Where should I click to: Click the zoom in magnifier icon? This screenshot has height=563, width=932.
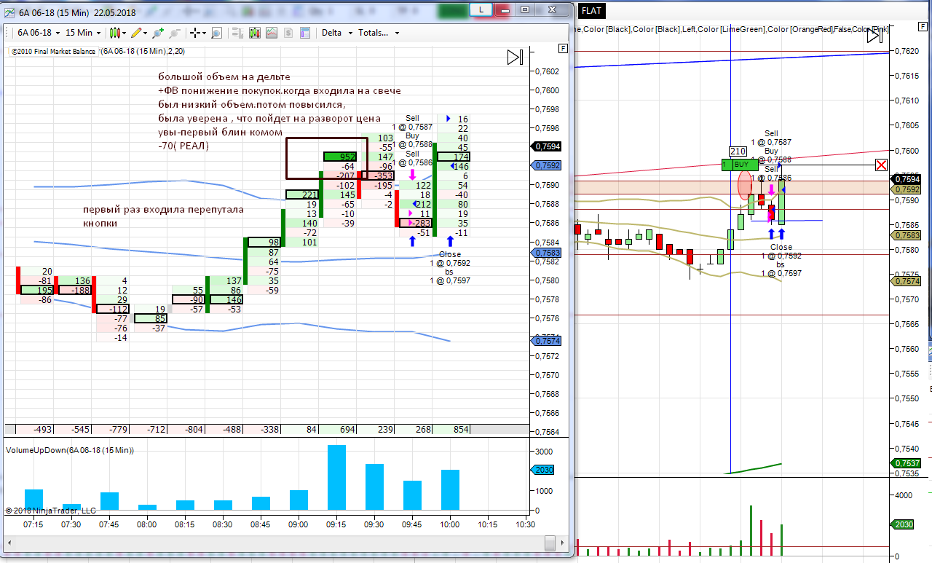click(157, 33)
